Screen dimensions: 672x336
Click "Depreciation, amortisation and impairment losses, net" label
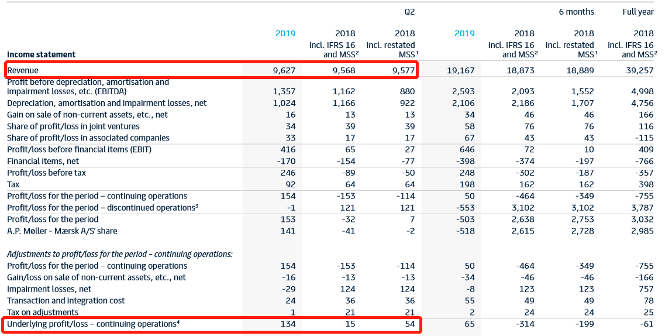(106, 103)
